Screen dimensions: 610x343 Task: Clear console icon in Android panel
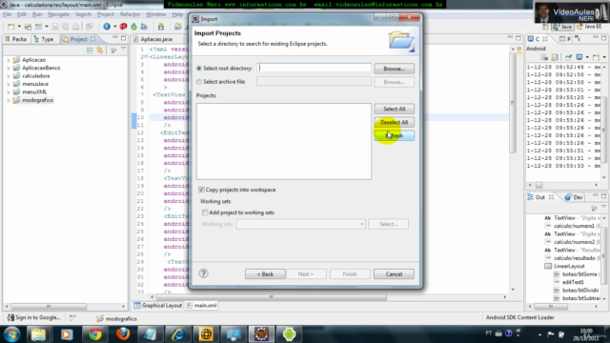544,57
